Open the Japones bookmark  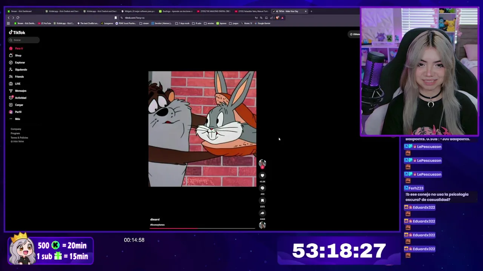(x=222, y=23)
